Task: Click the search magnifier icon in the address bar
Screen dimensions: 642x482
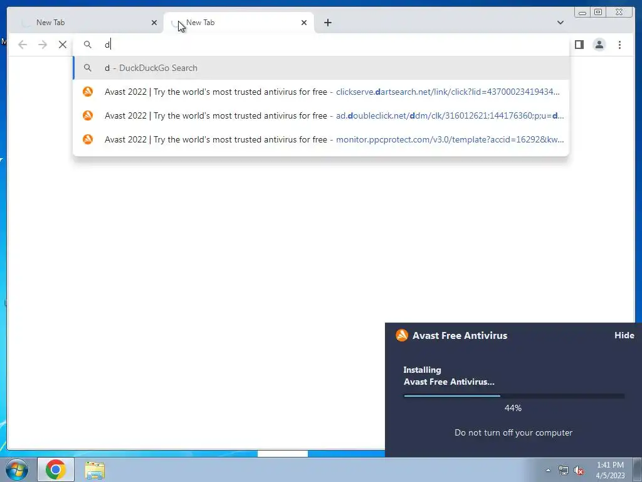Action: (88, 45)
